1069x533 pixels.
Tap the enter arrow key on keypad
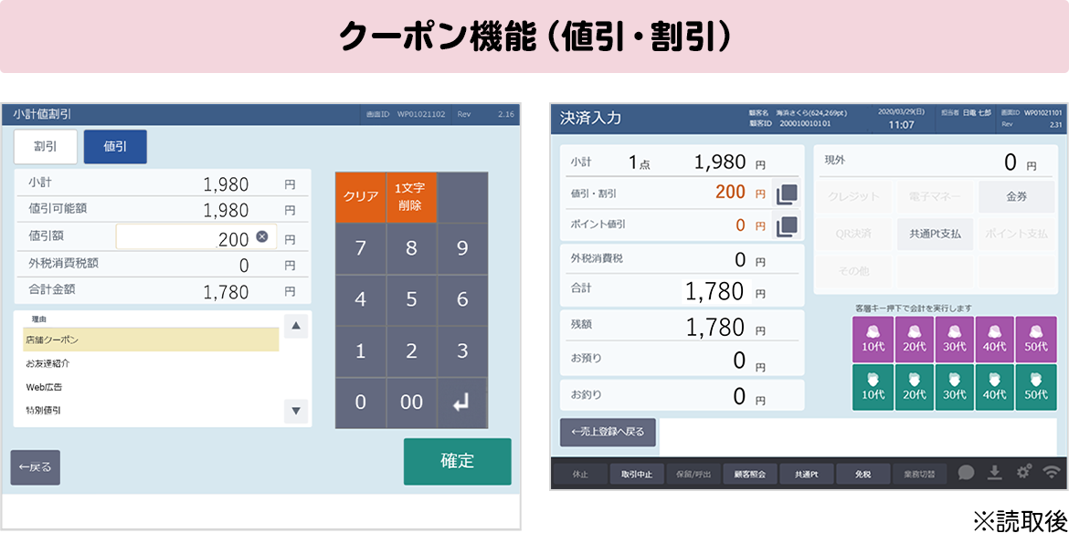coord(462,402)
